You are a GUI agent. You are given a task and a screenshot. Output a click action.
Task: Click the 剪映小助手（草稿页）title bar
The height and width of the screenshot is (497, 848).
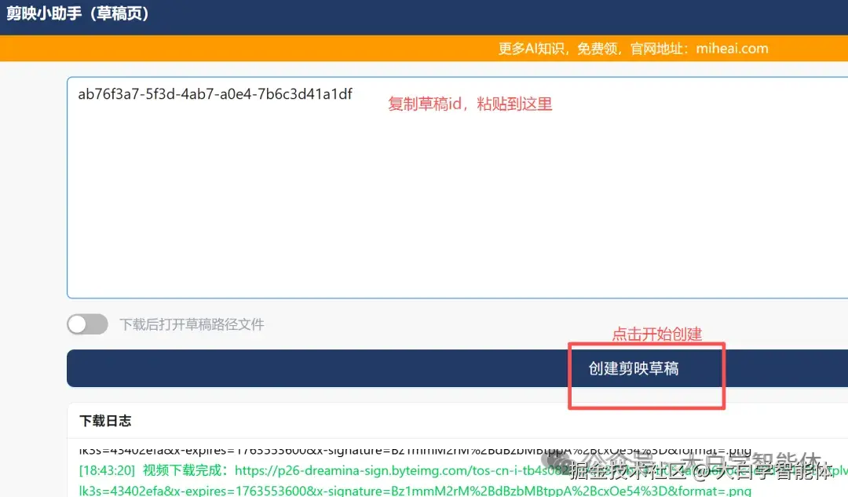click(79, 14)
